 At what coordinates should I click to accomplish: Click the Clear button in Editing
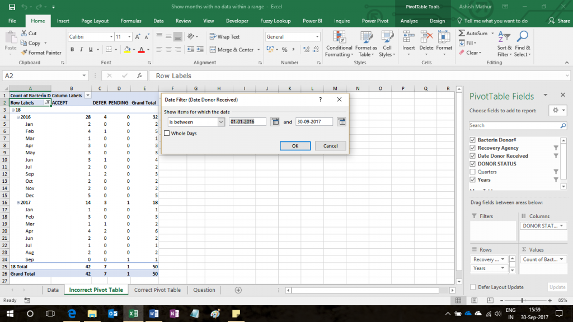point(470,53)
